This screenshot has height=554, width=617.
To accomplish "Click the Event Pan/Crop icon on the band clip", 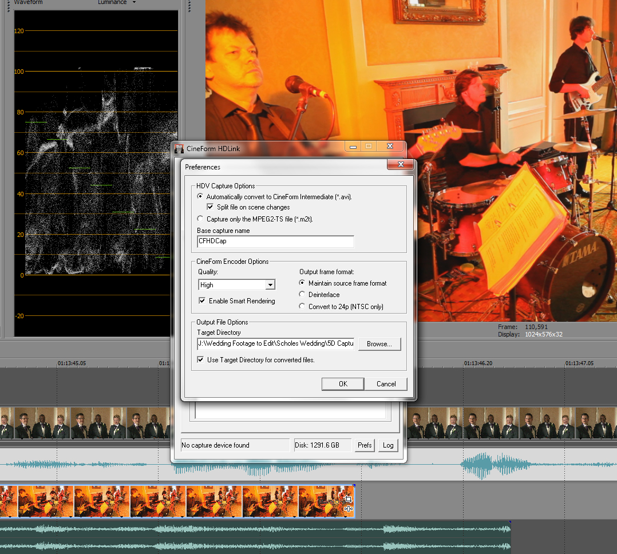I will coord(348,500).
